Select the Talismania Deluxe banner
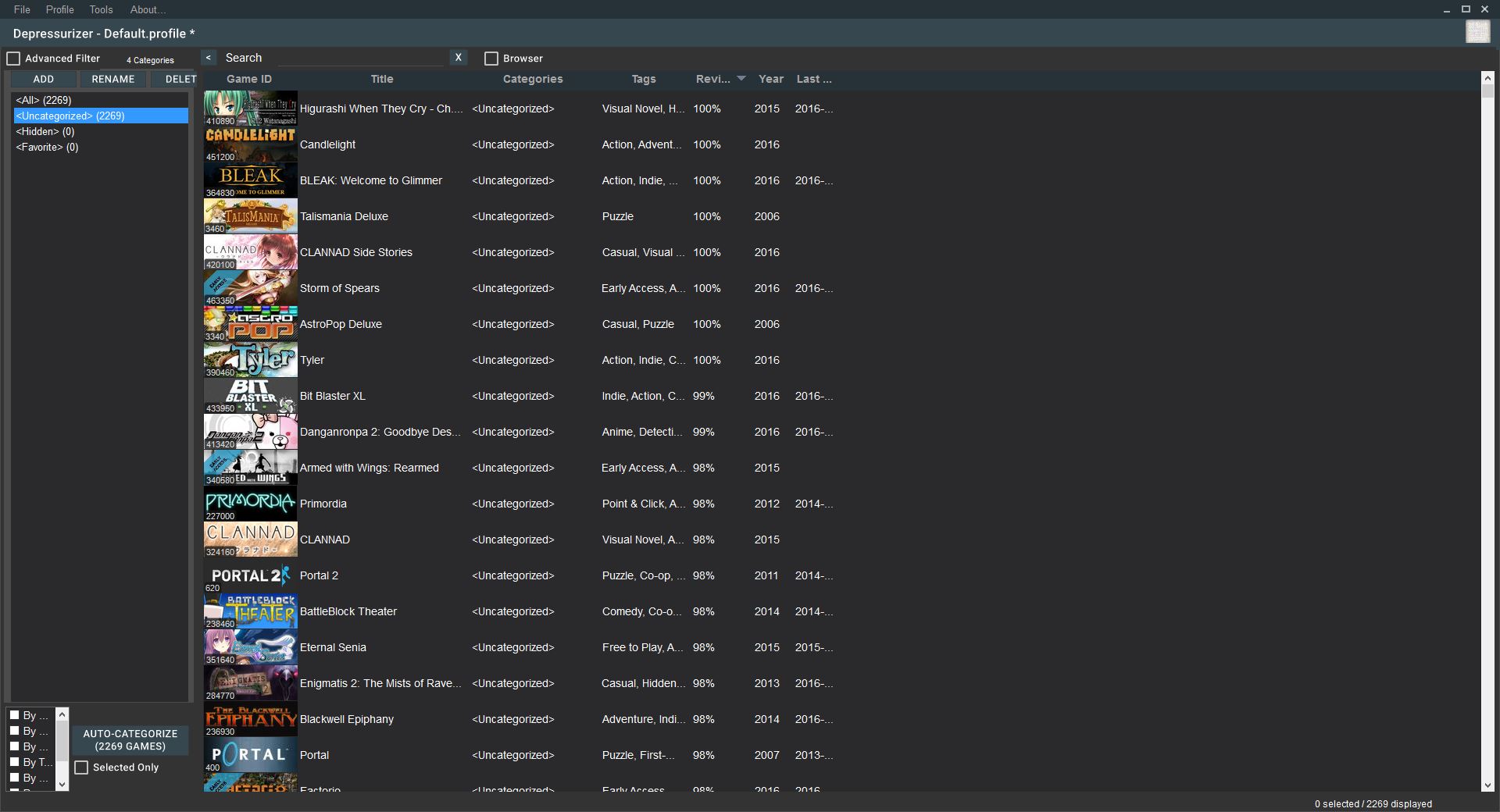The image size is (1500, 812). [x=250, y=216]
